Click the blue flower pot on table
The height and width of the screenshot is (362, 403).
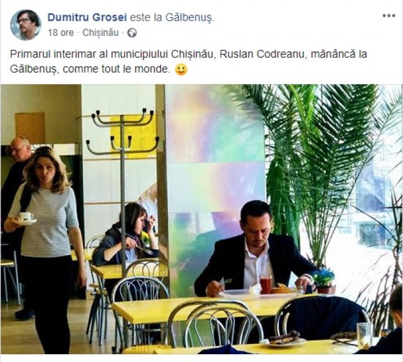[x=324, y=281]
